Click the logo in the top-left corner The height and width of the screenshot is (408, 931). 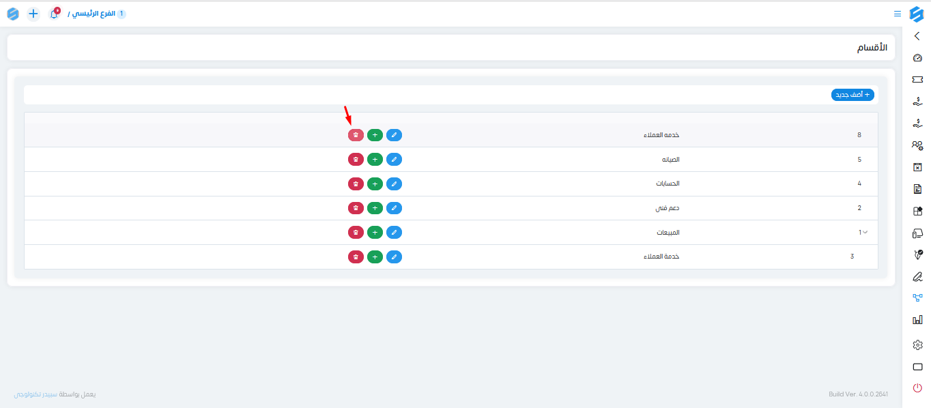point(13,14)
